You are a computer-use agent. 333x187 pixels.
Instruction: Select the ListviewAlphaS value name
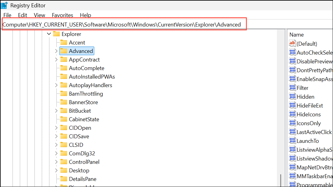315,150
